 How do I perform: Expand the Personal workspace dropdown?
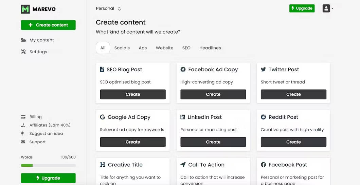(x=109, y=8)
